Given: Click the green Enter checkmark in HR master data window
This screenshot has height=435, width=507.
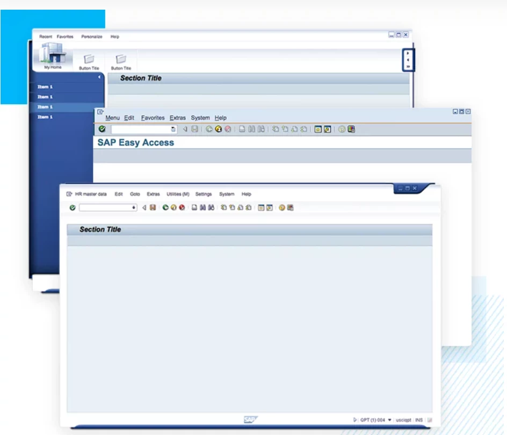Looking at the screenshot, I should coord(73,208).
